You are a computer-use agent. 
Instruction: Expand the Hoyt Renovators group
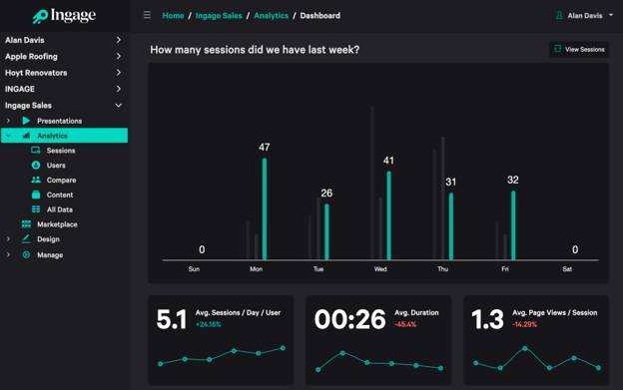click(64, 73)
